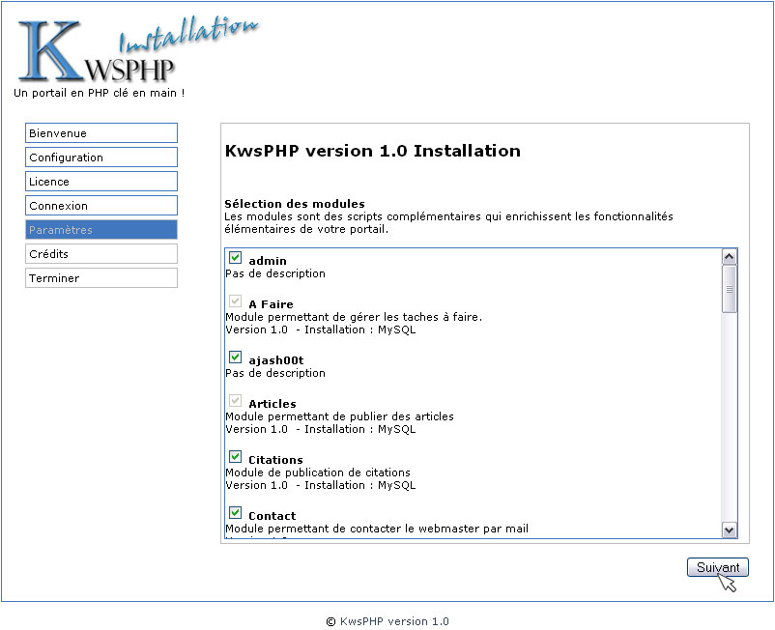775x630 pixels.
Task: Click the 'admin' module name
Action: tap(268, 261)
